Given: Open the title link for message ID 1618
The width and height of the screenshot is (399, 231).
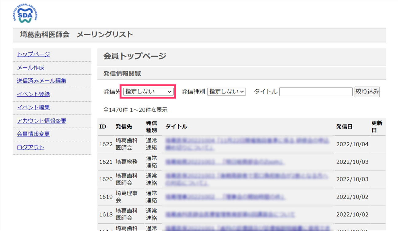Looking at the screenshot, I should click(x=230, y=214).
